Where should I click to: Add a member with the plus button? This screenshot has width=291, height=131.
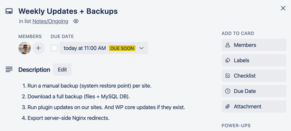point(38,48)
